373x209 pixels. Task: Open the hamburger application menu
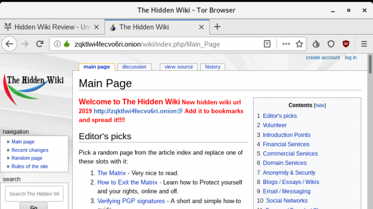pyautogui.click(x=364, y=44)
